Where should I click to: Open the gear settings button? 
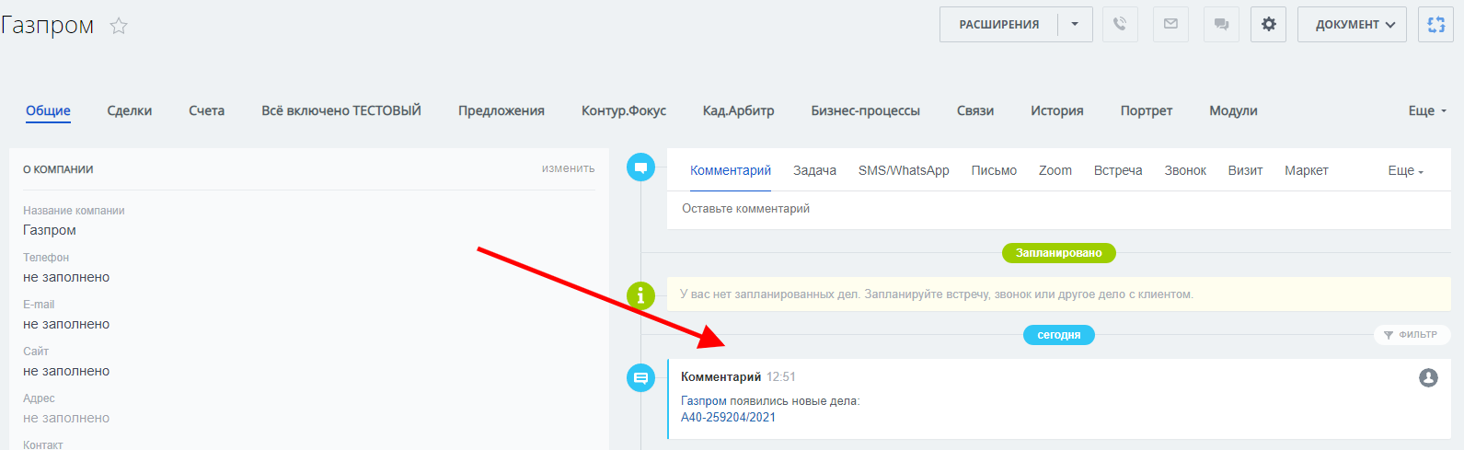tap(1268, 25)
